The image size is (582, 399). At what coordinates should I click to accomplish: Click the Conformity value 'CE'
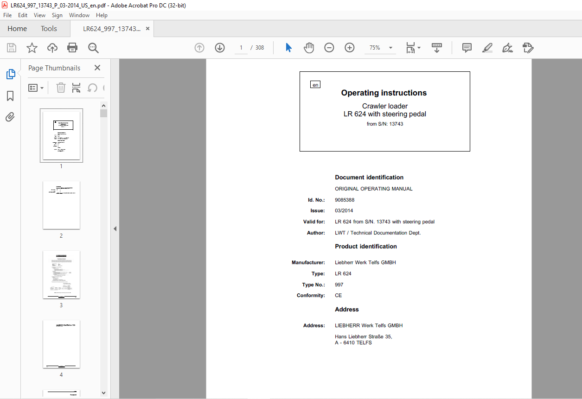click(x=339, y=296)
